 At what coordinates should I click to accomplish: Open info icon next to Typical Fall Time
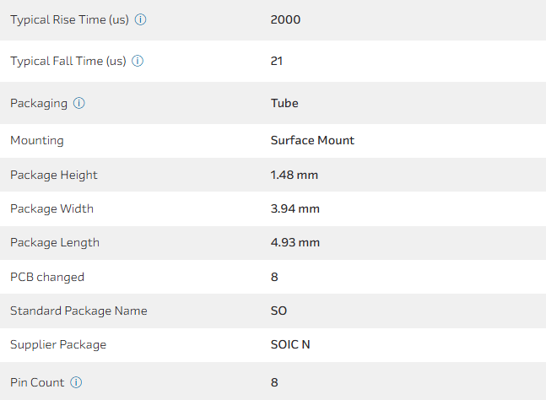(x=138, y=61)
